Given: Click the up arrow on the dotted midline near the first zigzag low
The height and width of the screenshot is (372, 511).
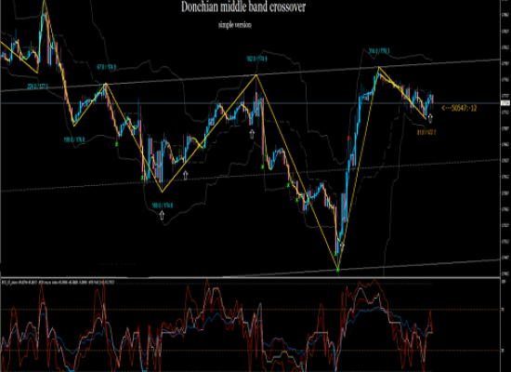Looking at the screenshot, I should pos(186,175).
